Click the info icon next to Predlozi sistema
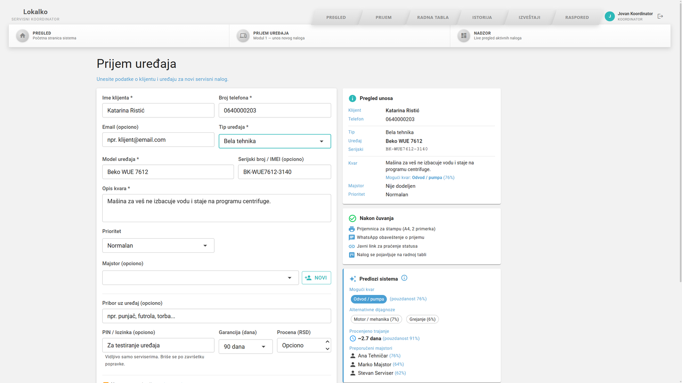This screenshot has width=682, height=383. pyautogui.click(x=404, y=278)
